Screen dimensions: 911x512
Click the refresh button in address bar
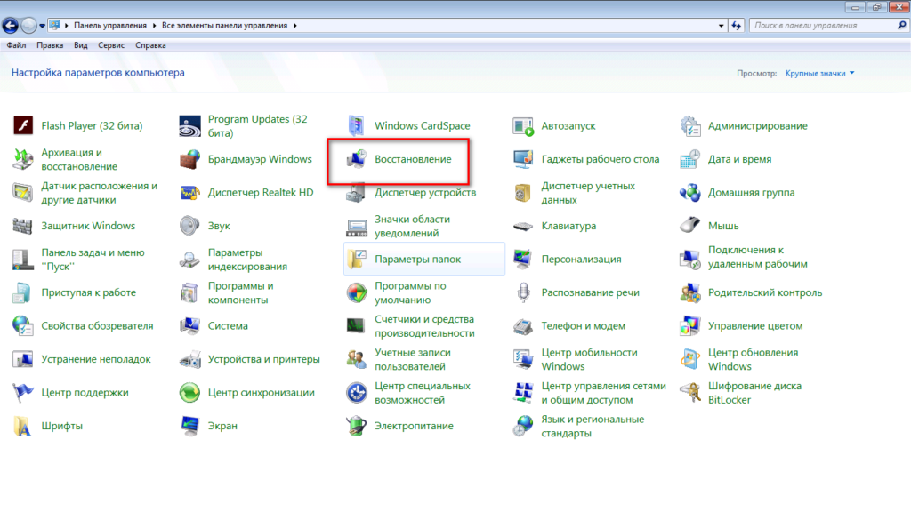[736, 26]
